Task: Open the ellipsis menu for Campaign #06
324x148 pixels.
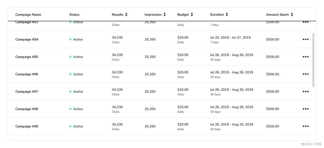Action: pos(305,74)
